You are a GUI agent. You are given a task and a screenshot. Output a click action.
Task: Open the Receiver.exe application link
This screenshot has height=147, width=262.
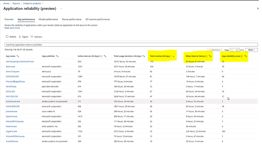coord(11,126)
